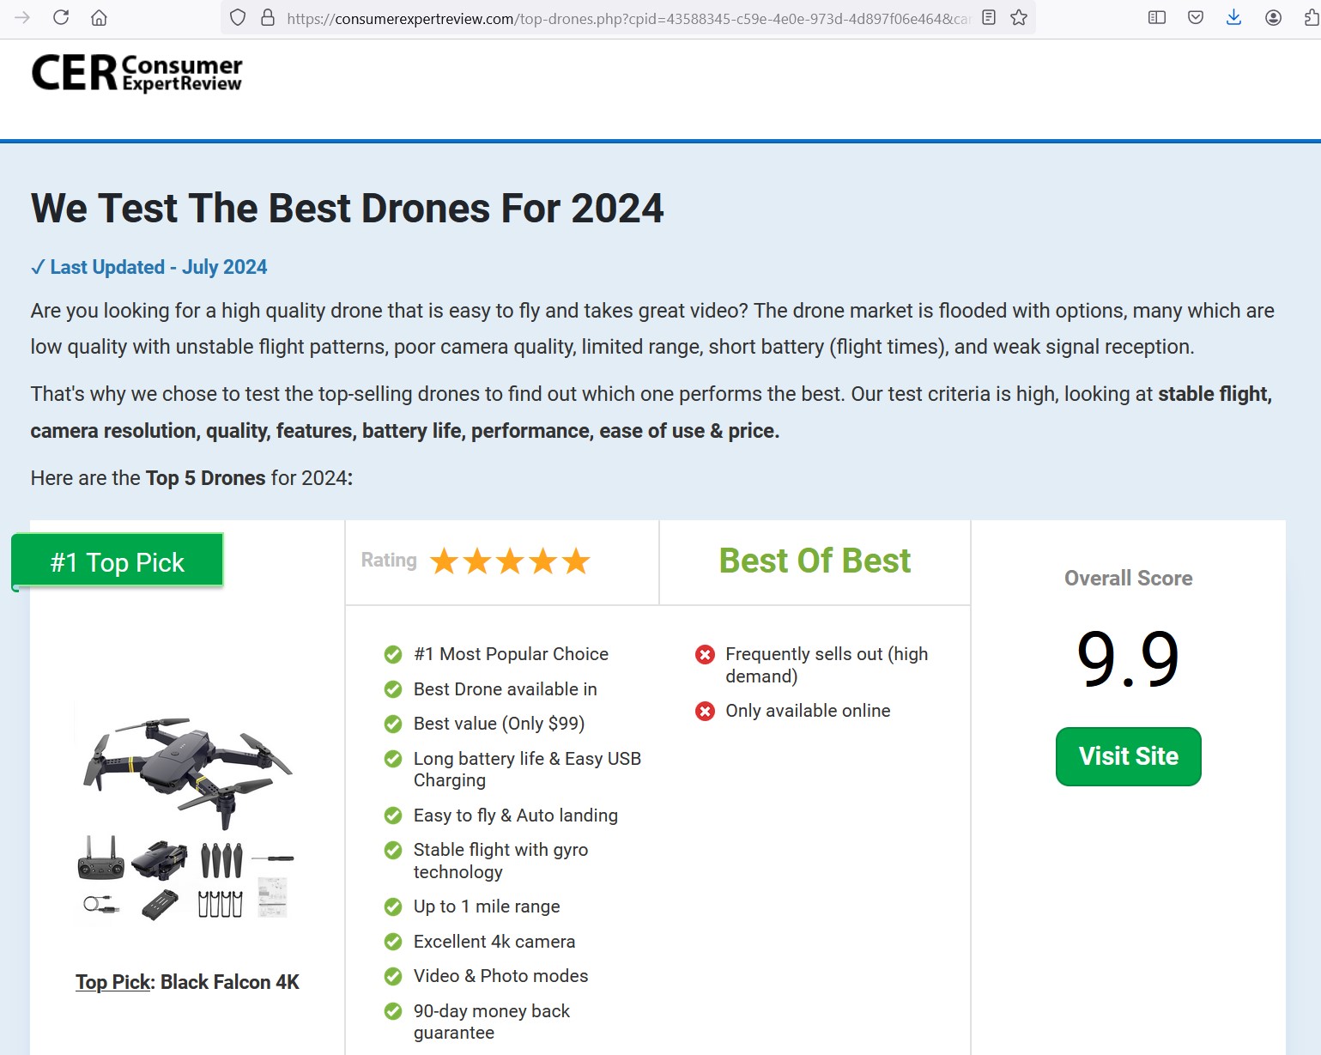1321x1055 pixels.
Task: Click green check beside 'Long battery life'
Action: click(393, 759)
